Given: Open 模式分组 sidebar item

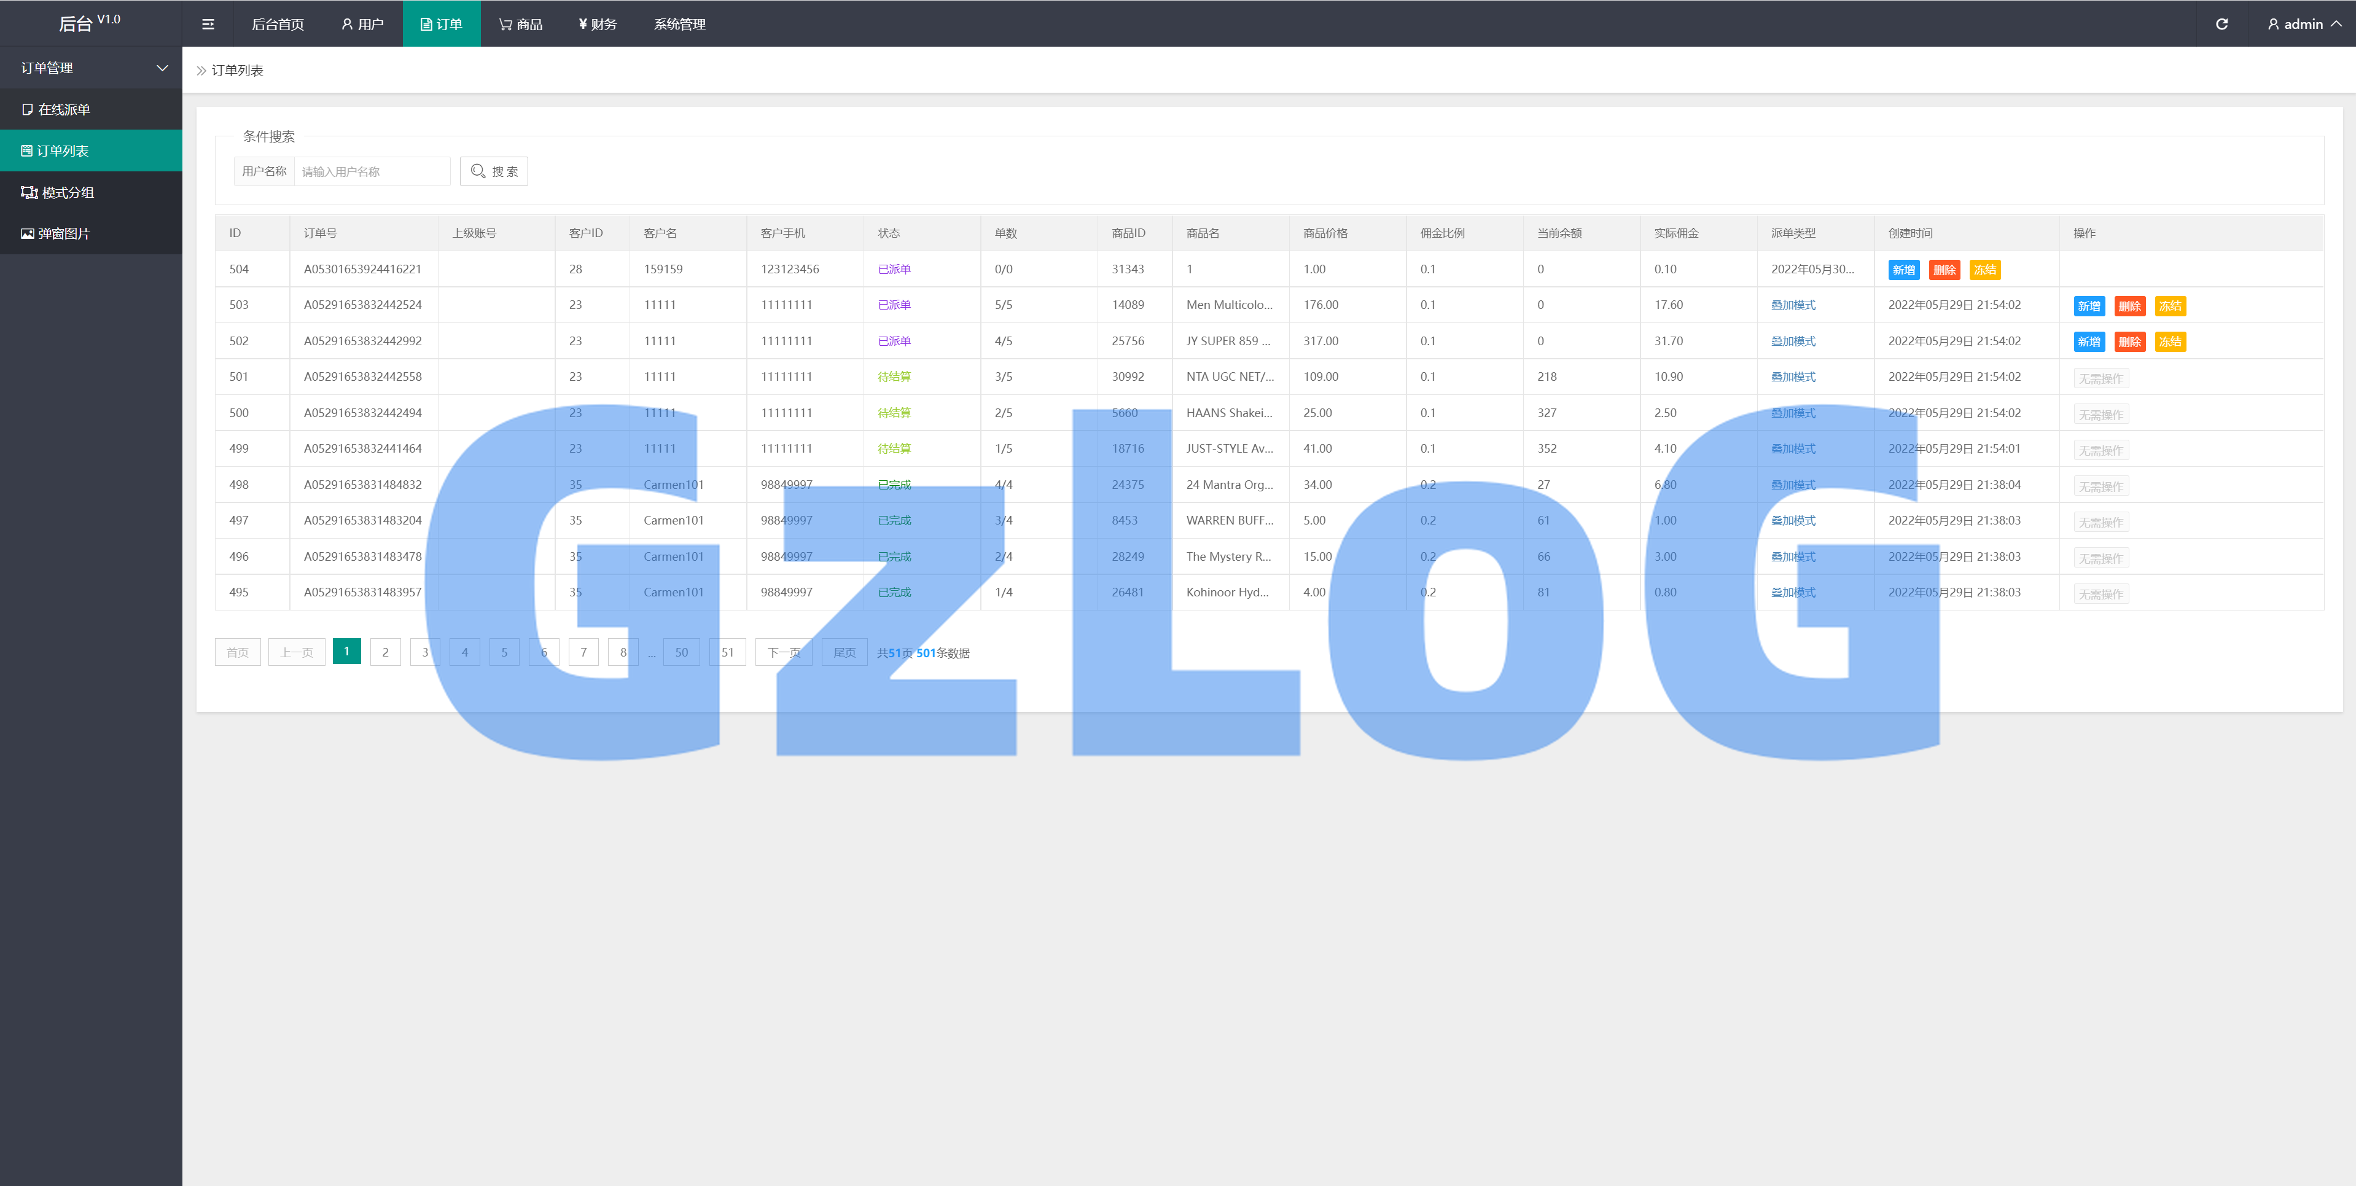Looking at the screenshot, I should tap(67, 192).
